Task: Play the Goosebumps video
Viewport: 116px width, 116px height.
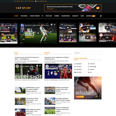Action: (88, 37)
